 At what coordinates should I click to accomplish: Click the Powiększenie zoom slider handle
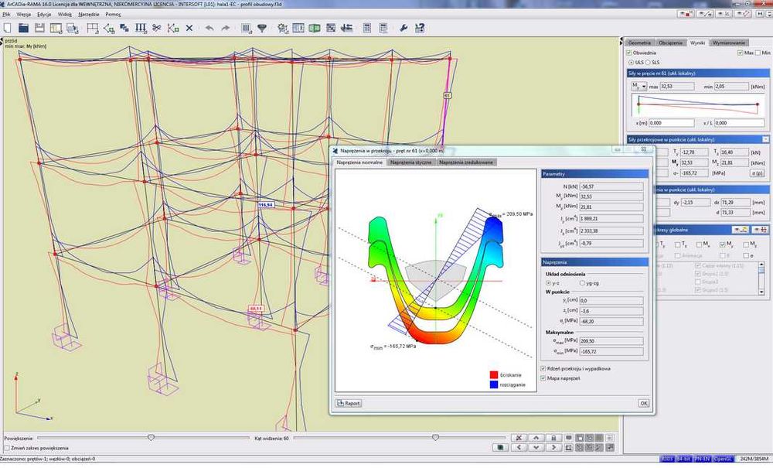pyautogui.click(x=150, y=438)
